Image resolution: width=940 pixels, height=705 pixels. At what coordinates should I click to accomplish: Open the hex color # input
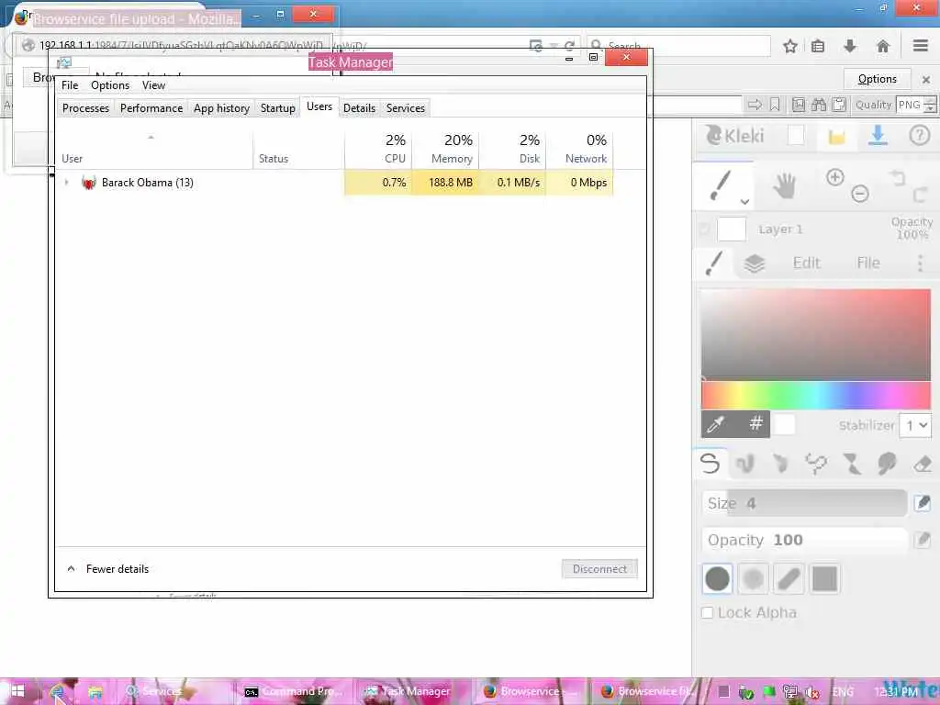pos(755,423)
